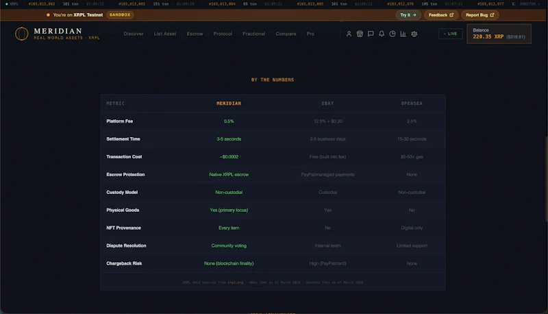Click the page vertical scrollbar
The height and width of the screenshot is (314, 548).
[546, 179]
